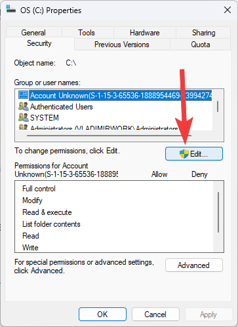
Task: Click the Authenticated Users group icon
Action: coord(24,106)
